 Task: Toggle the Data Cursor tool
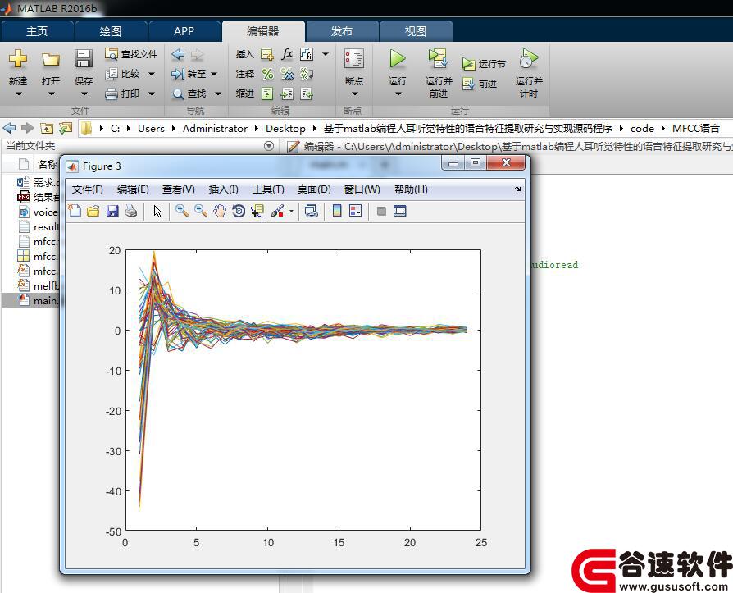coord(257,211)
